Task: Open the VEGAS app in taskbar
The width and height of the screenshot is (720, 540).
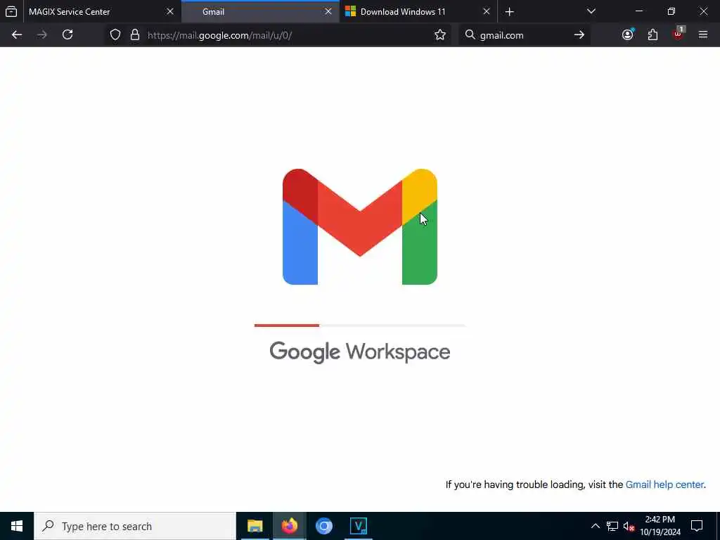Action: coord(358,526)
